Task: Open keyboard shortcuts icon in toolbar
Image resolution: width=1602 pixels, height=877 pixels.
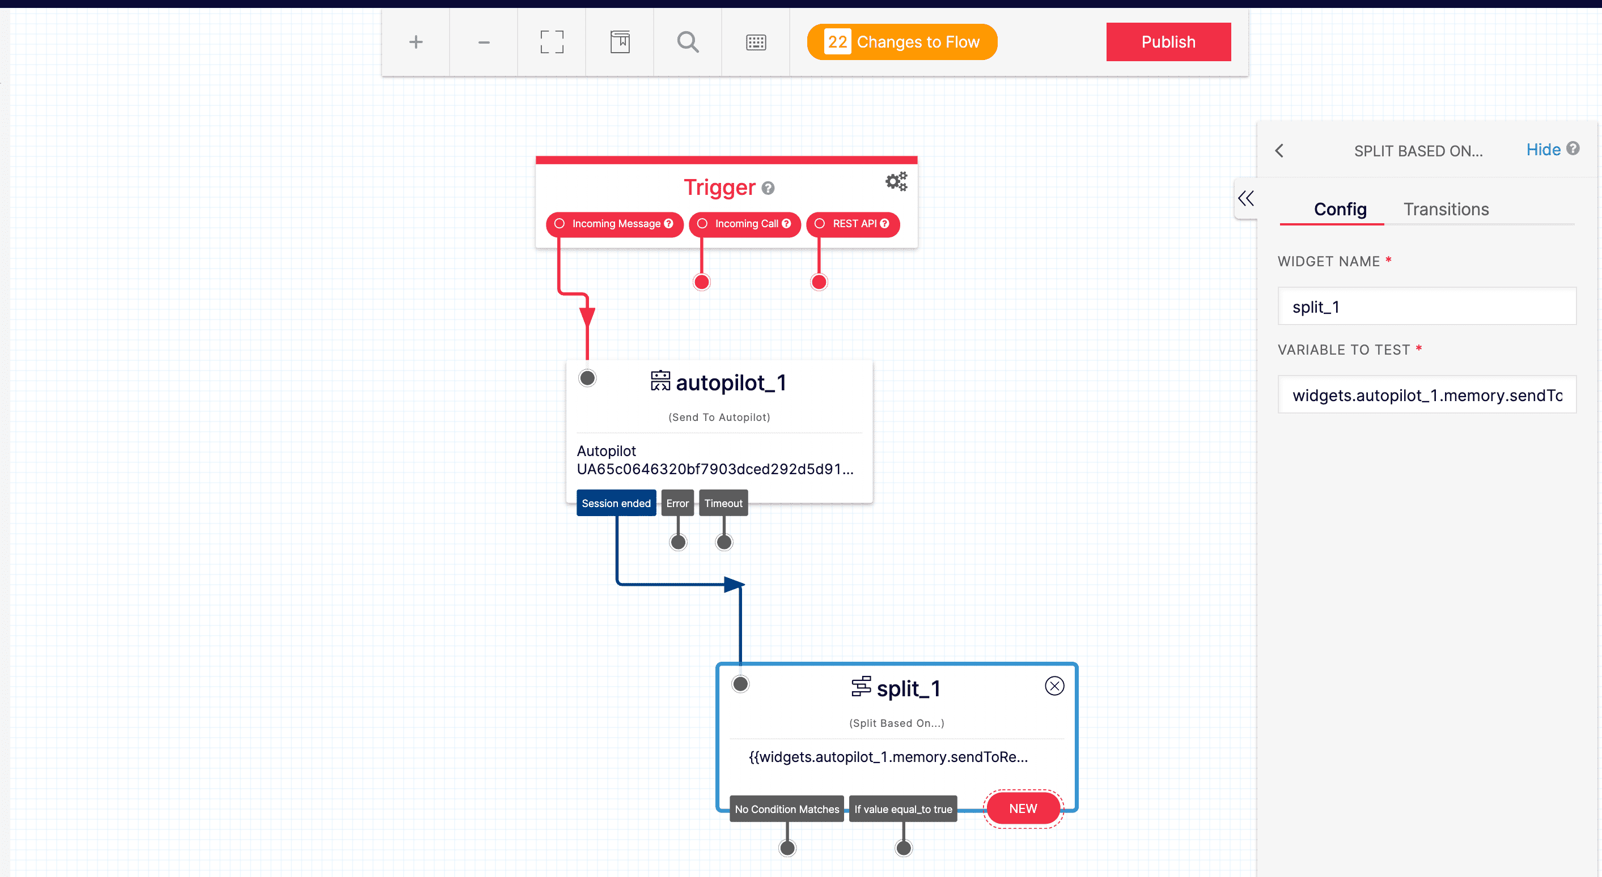Action: (x=756, y=42)
